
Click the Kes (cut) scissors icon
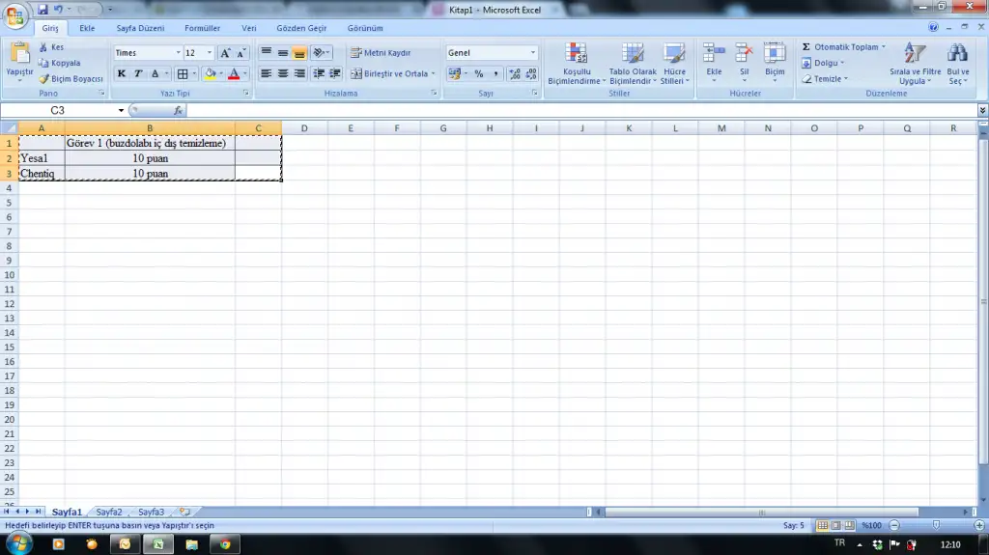[x=43, y=47]
